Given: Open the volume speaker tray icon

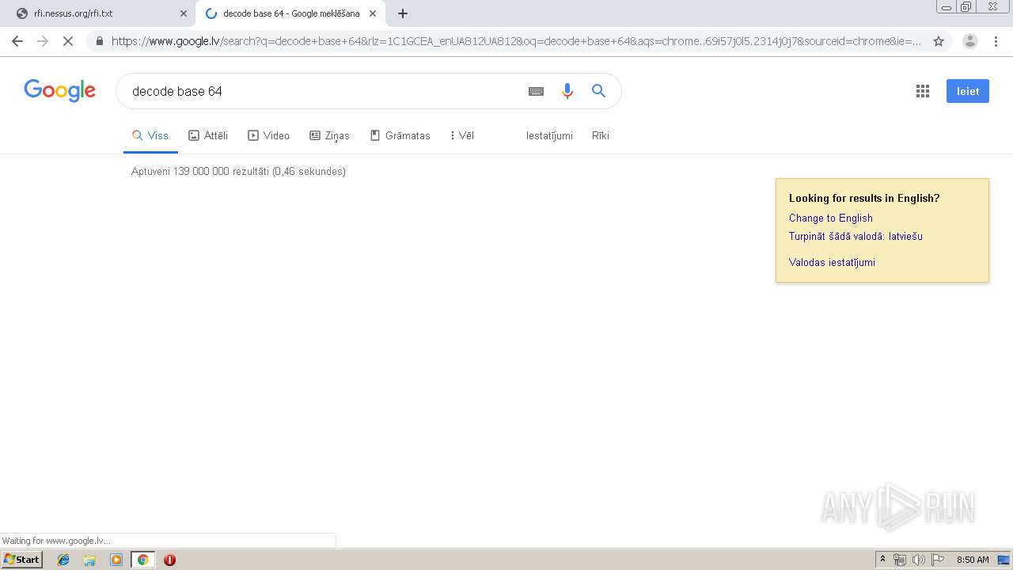Looking at the screenshot, I should [918, 560].
